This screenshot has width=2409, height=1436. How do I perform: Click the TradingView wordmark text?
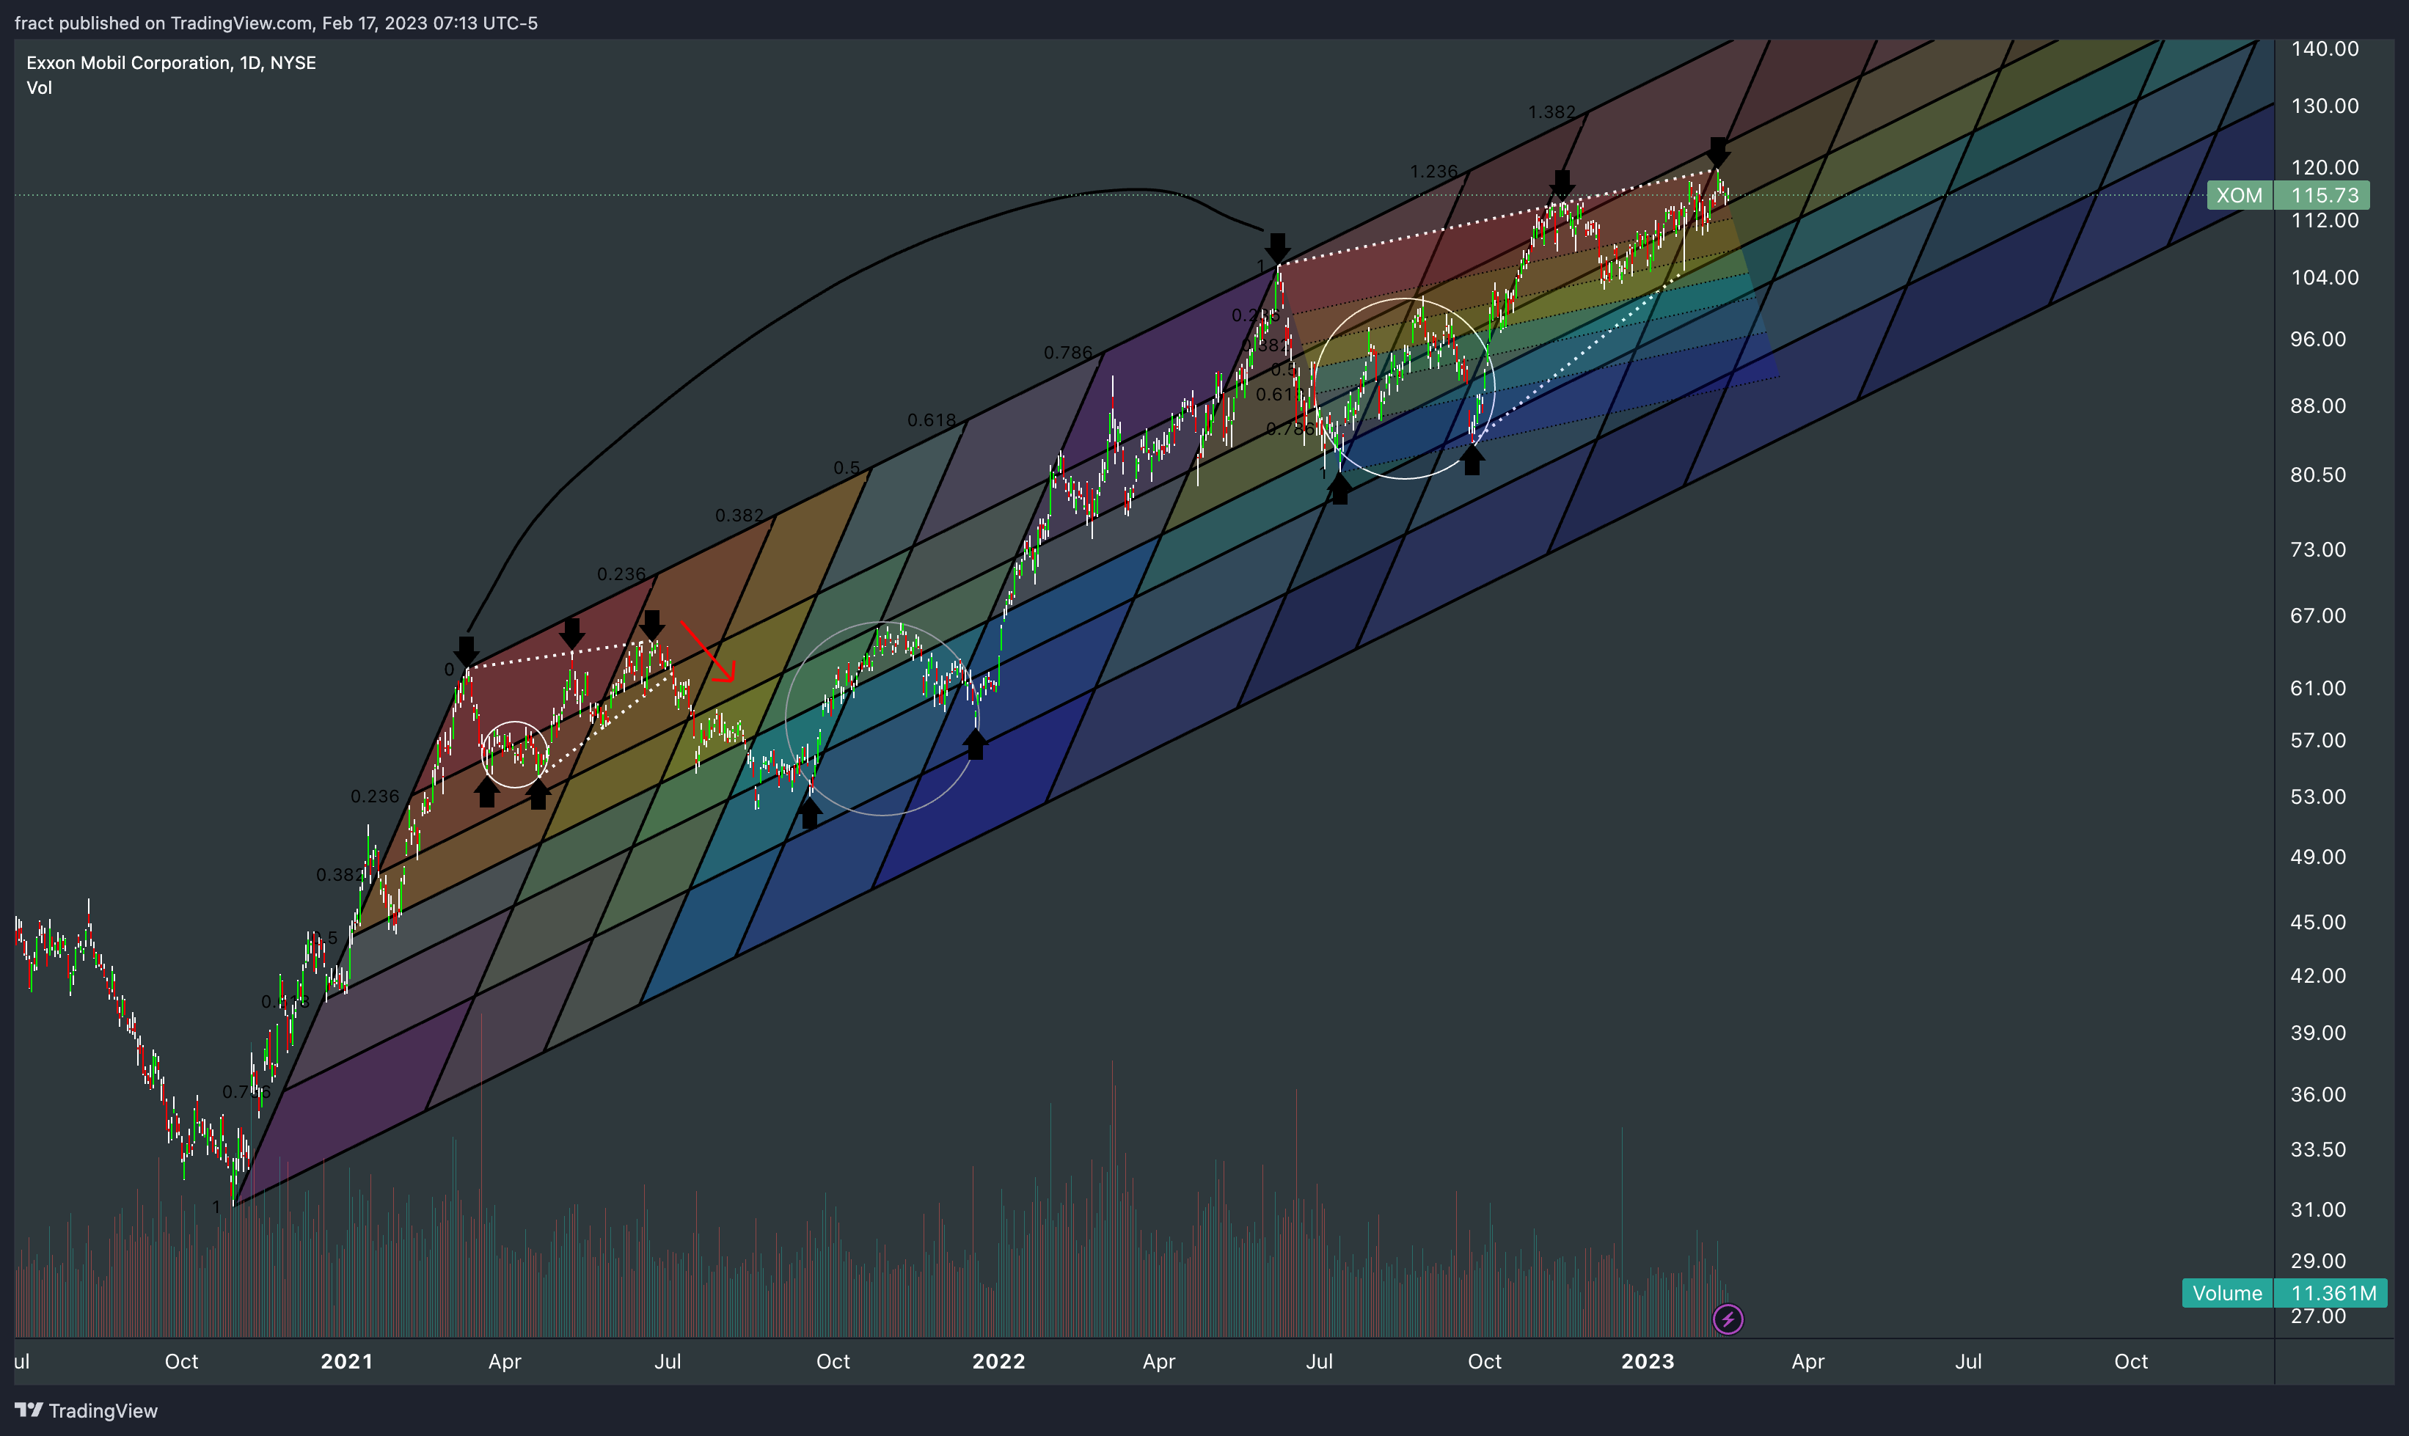point(103,1411)
